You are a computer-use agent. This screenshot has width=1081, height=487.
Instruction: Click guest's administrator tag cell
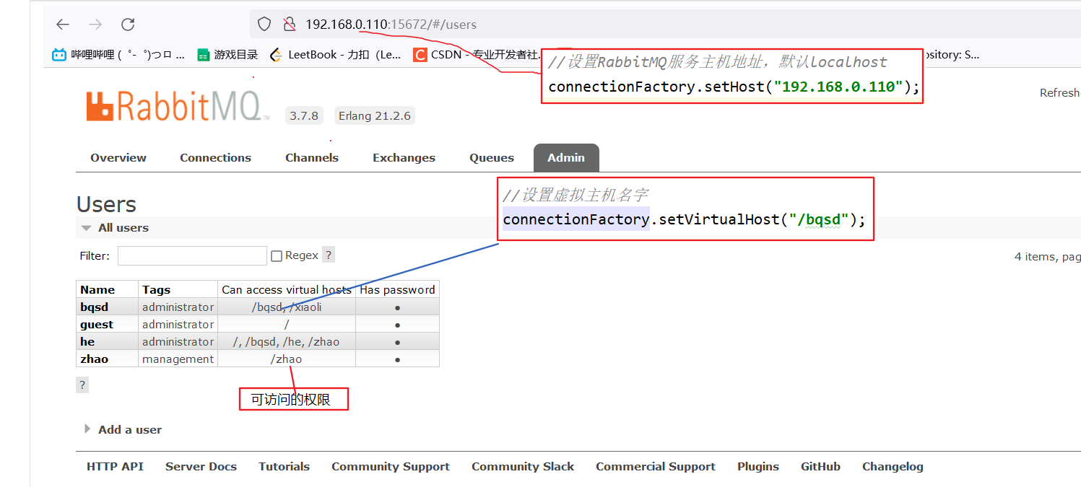coord(178,325)
